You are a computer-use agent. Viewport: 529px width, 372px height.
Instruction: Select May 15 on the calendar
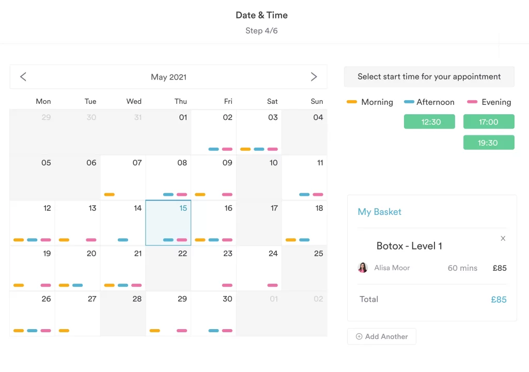pyautogui.click(x=168, y=222)
